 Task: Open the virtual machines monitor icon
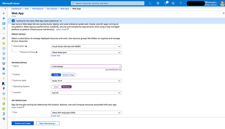click(4, 63)
